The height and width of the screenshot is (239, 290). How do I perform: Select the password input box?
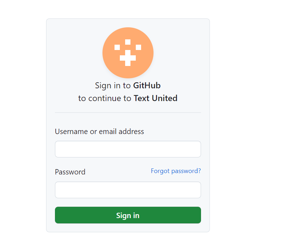point(128,190)
